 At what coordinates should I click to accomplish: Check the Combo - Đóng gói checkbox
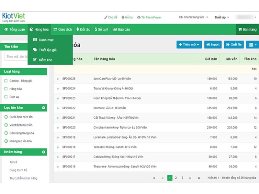click(6, 81)
